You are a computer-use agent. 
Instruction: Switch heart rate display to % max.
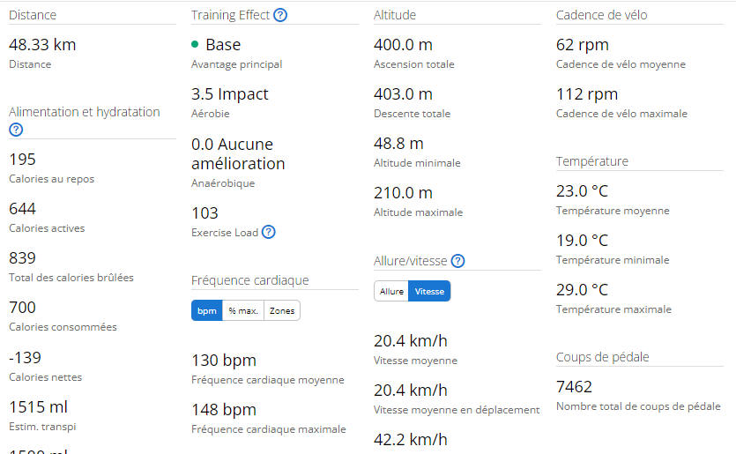pos(243,311)
